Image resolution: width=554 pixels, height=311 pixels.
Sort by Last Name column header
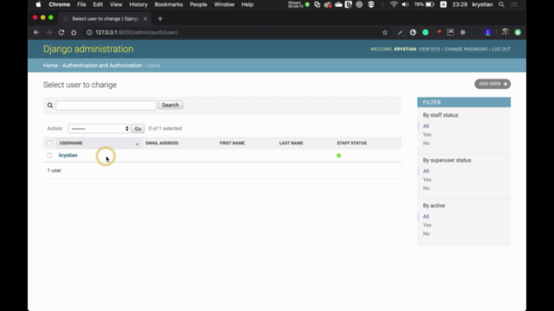pos(291,143)
